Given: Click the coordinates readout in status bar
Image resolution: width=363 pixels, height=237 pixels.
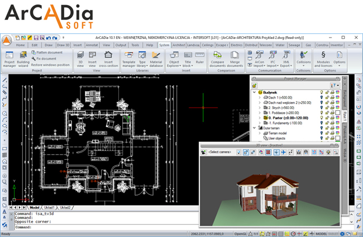Looking at the screenshot, I should tap(207, 234).
